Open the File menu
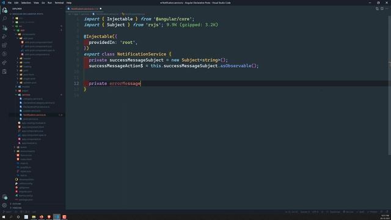 point(10,2)
